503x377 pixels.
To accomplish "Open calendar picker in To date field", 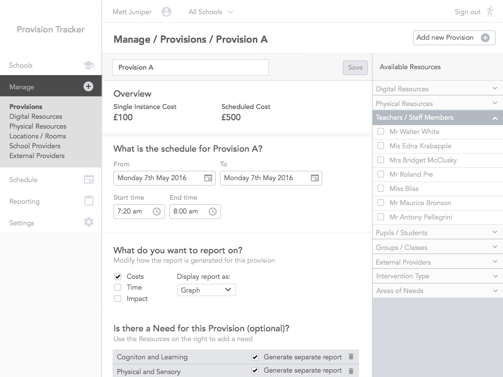I will click(315, 178).
